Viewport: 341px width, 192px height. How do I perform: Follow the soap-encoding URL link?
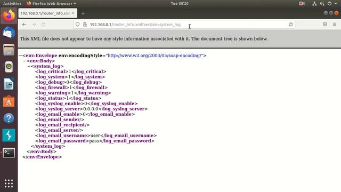[x=155, y=55]
